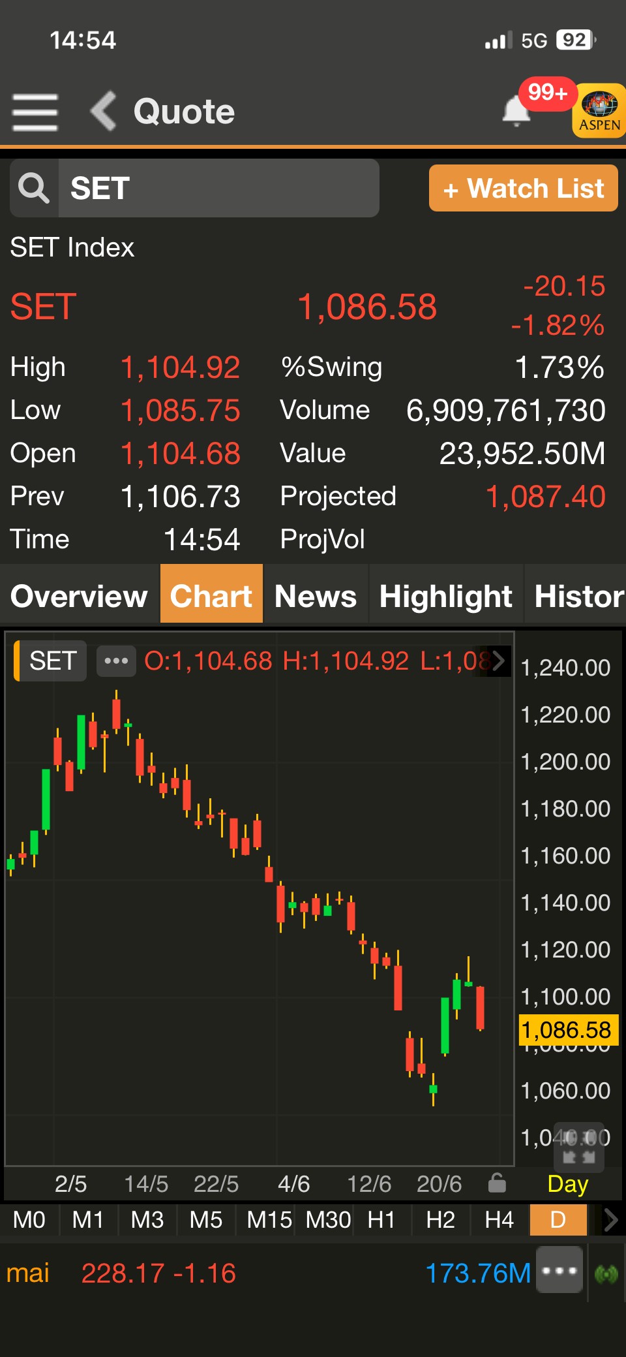Viewport: 626px width, 1357px height.
Task: Tap the SET Index heading
Action: [72, 247]
